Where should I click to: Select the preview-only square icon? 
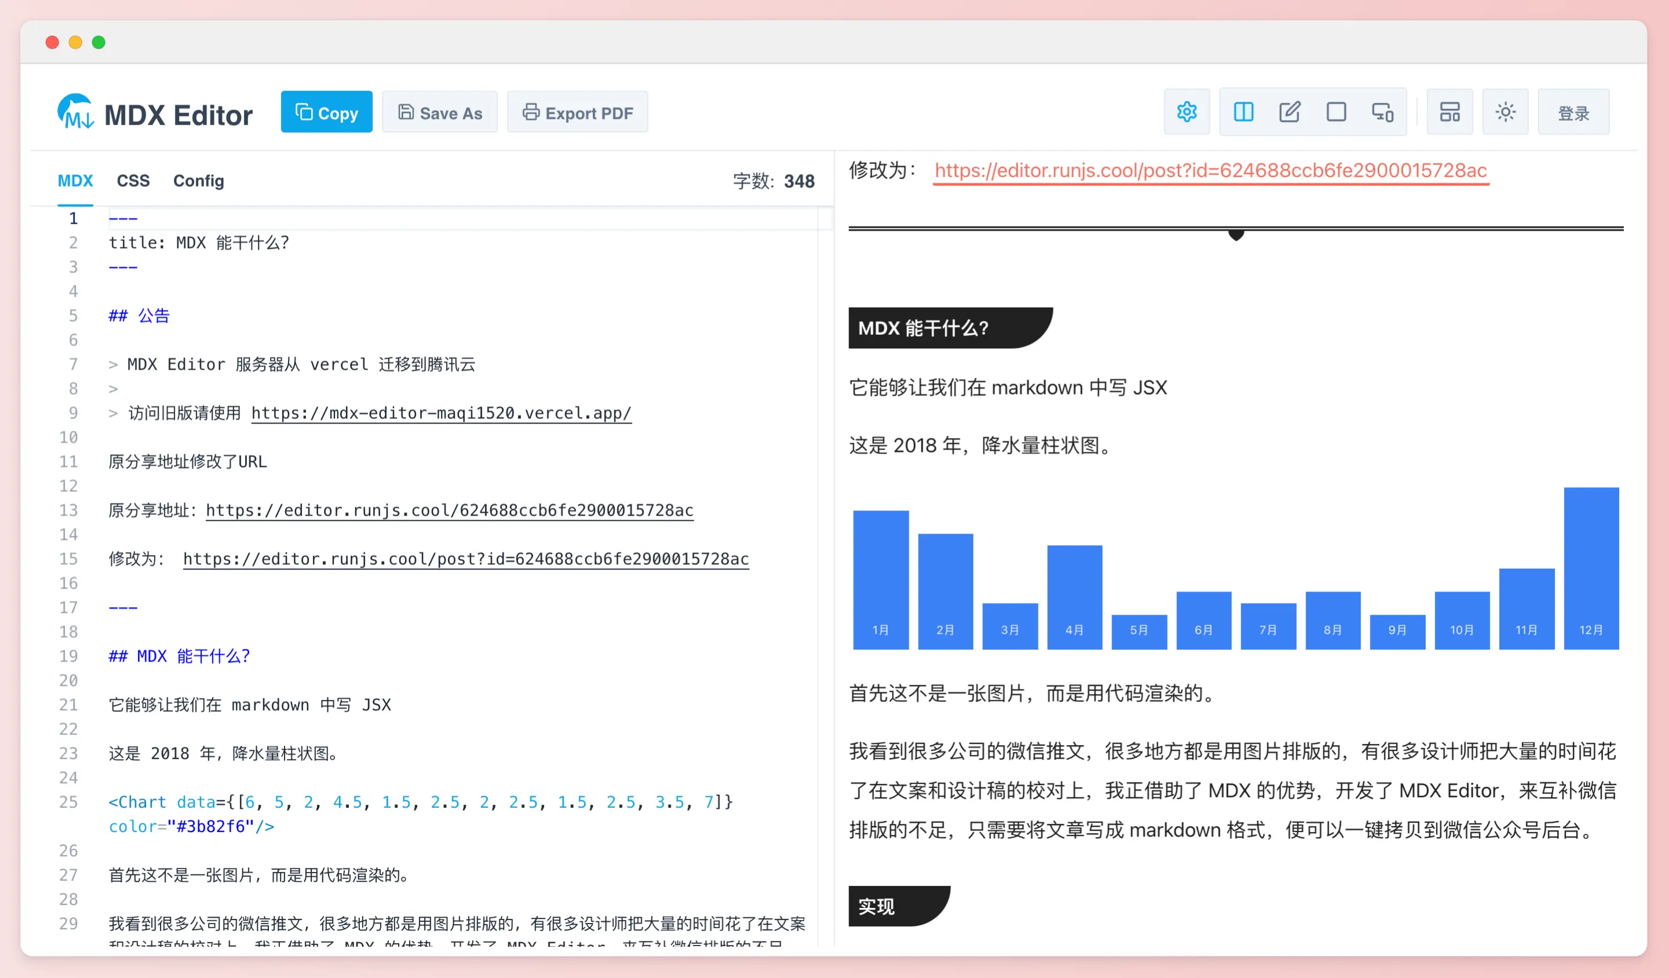pos(1336,112)
